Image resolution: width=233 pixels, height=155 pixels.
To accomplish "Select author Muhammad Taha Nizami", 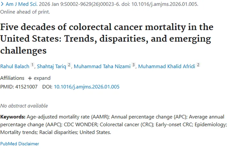I will point(102,66).
